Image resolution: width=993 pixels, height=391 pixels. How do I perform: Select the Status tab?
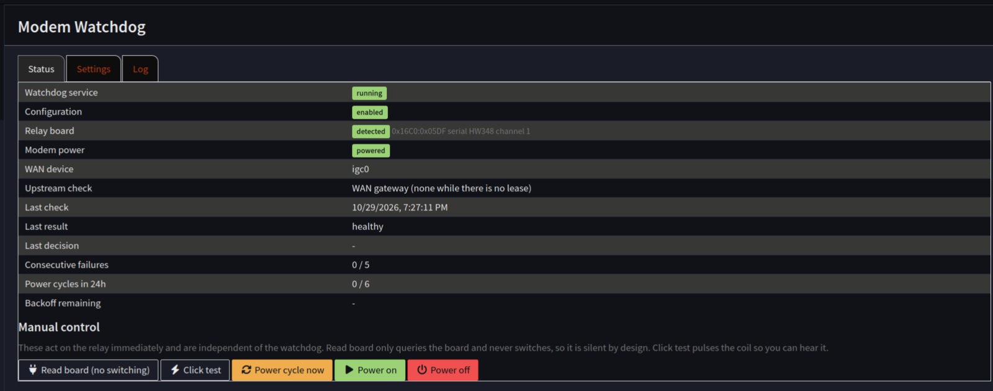coord(41,69)
